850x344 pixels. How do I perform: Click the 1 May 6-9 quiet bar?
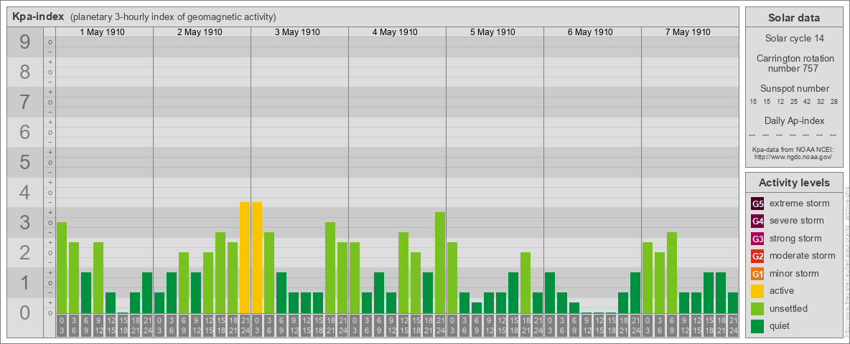[86, 292]
